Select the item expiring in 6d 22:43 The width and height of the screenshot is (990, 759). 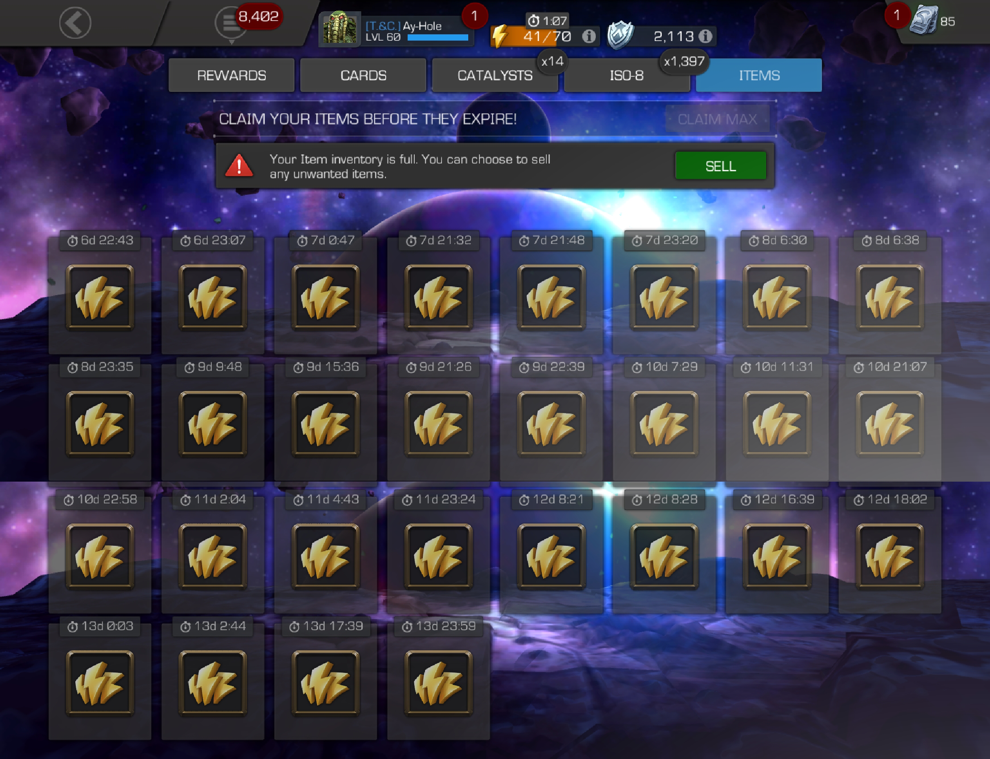pyautogui.click(x=100, y=293)
